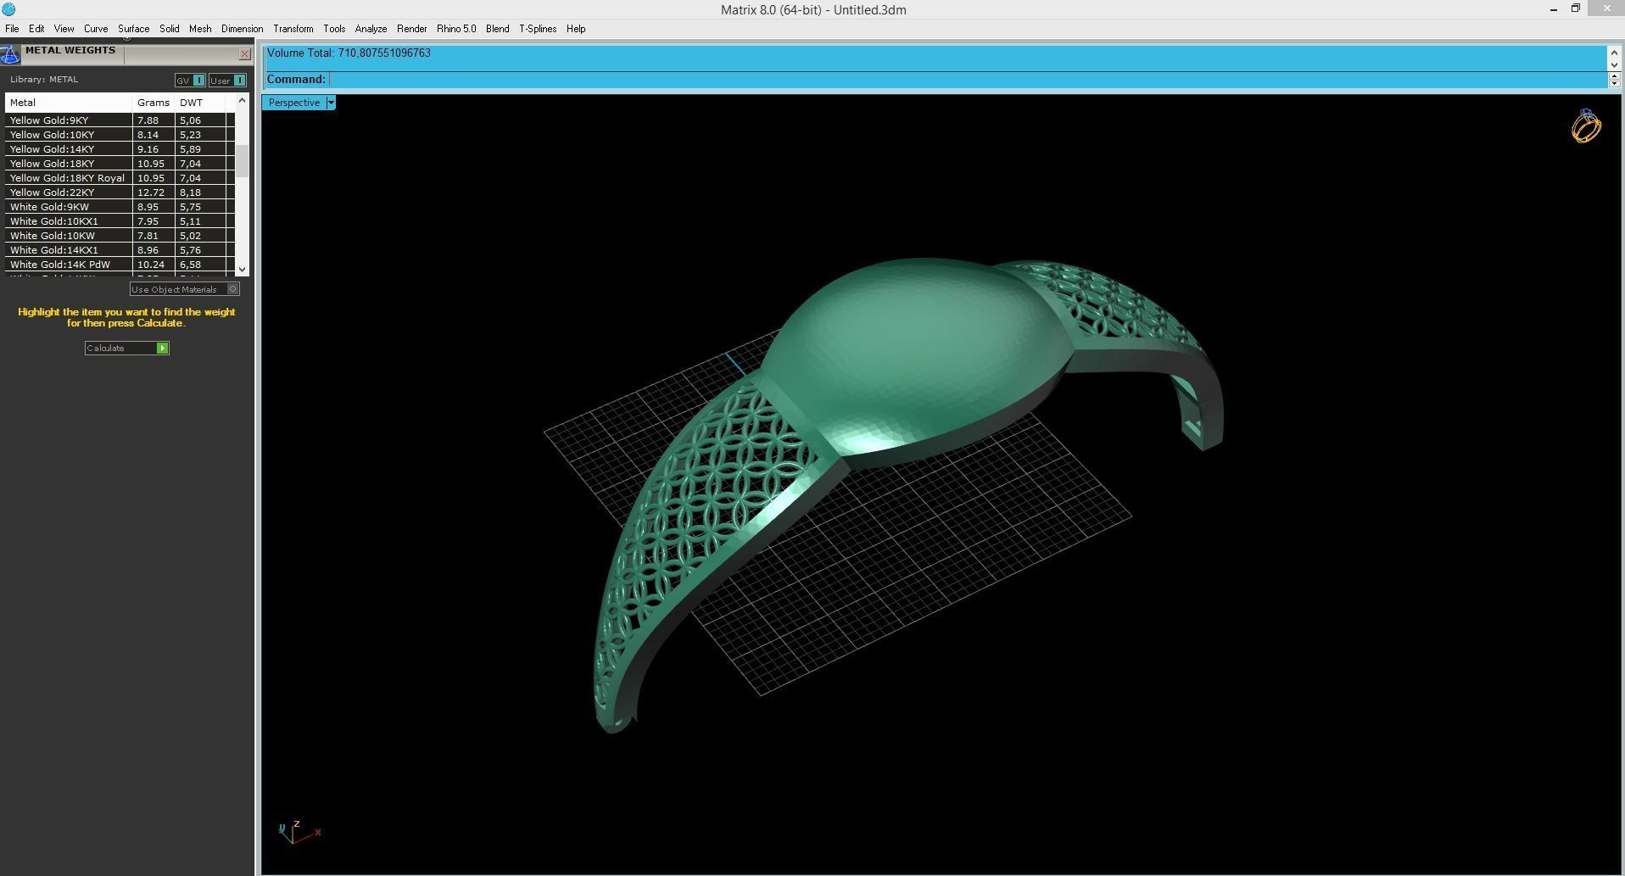Click the Grams column header

pos(154,103)
